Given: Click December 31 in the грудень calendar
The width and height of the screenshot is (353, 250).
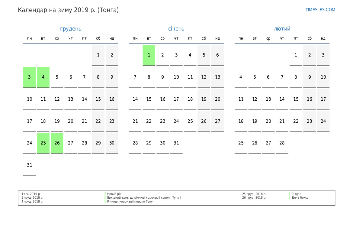Looking at the screenshot, I should click(29, 165).
